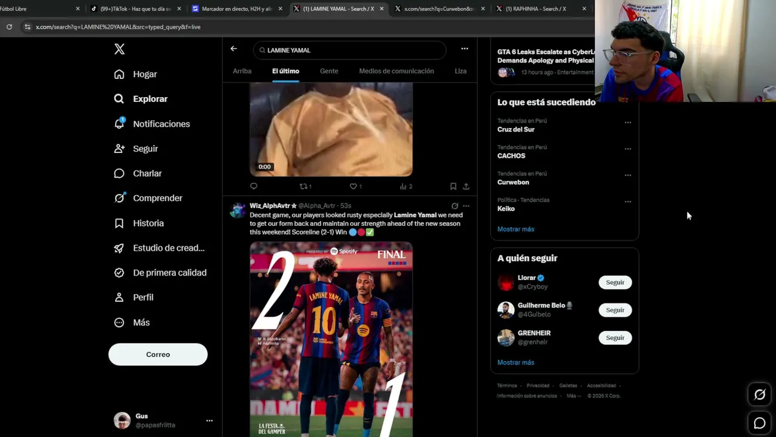The height and width of the screenshot is (437, 776).
Task: Open Privacidad footer link
Action: click(x=538, y=385)
